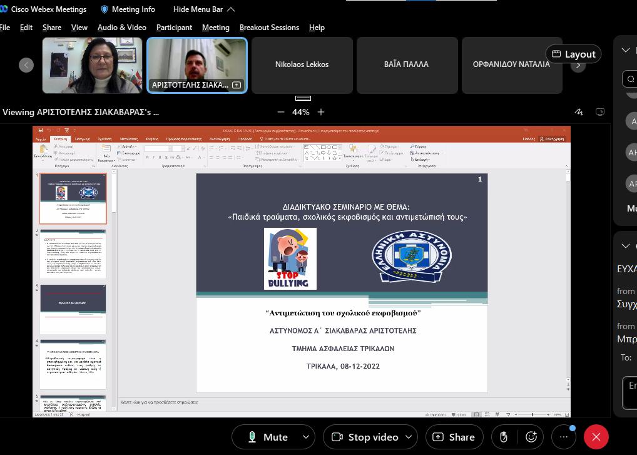Select ΑΡΙΣΤΟΤΕΛΗΣ ΣΙΑΚΑΒΑΡΑΣ video thumbnail

(x=197, y=65)
